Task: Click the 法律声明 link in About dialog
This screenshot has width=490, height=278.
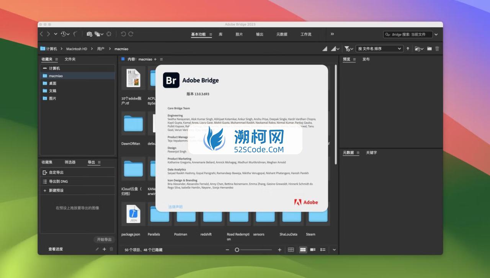Action: (175, 207)
